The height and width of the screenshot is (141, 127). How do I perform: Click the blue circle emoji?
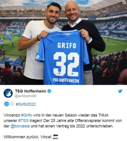tap(6, 104)
